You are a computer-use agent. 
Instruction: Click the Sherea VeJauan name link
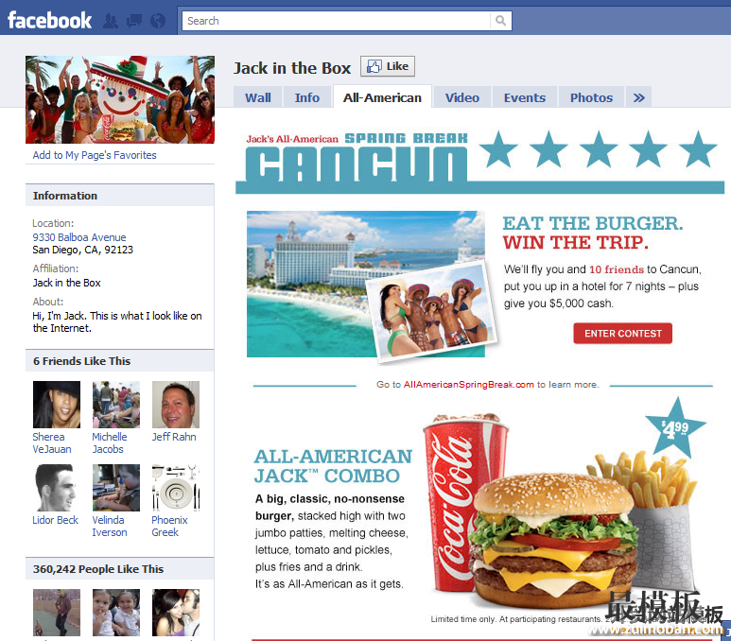click(52, 443)
